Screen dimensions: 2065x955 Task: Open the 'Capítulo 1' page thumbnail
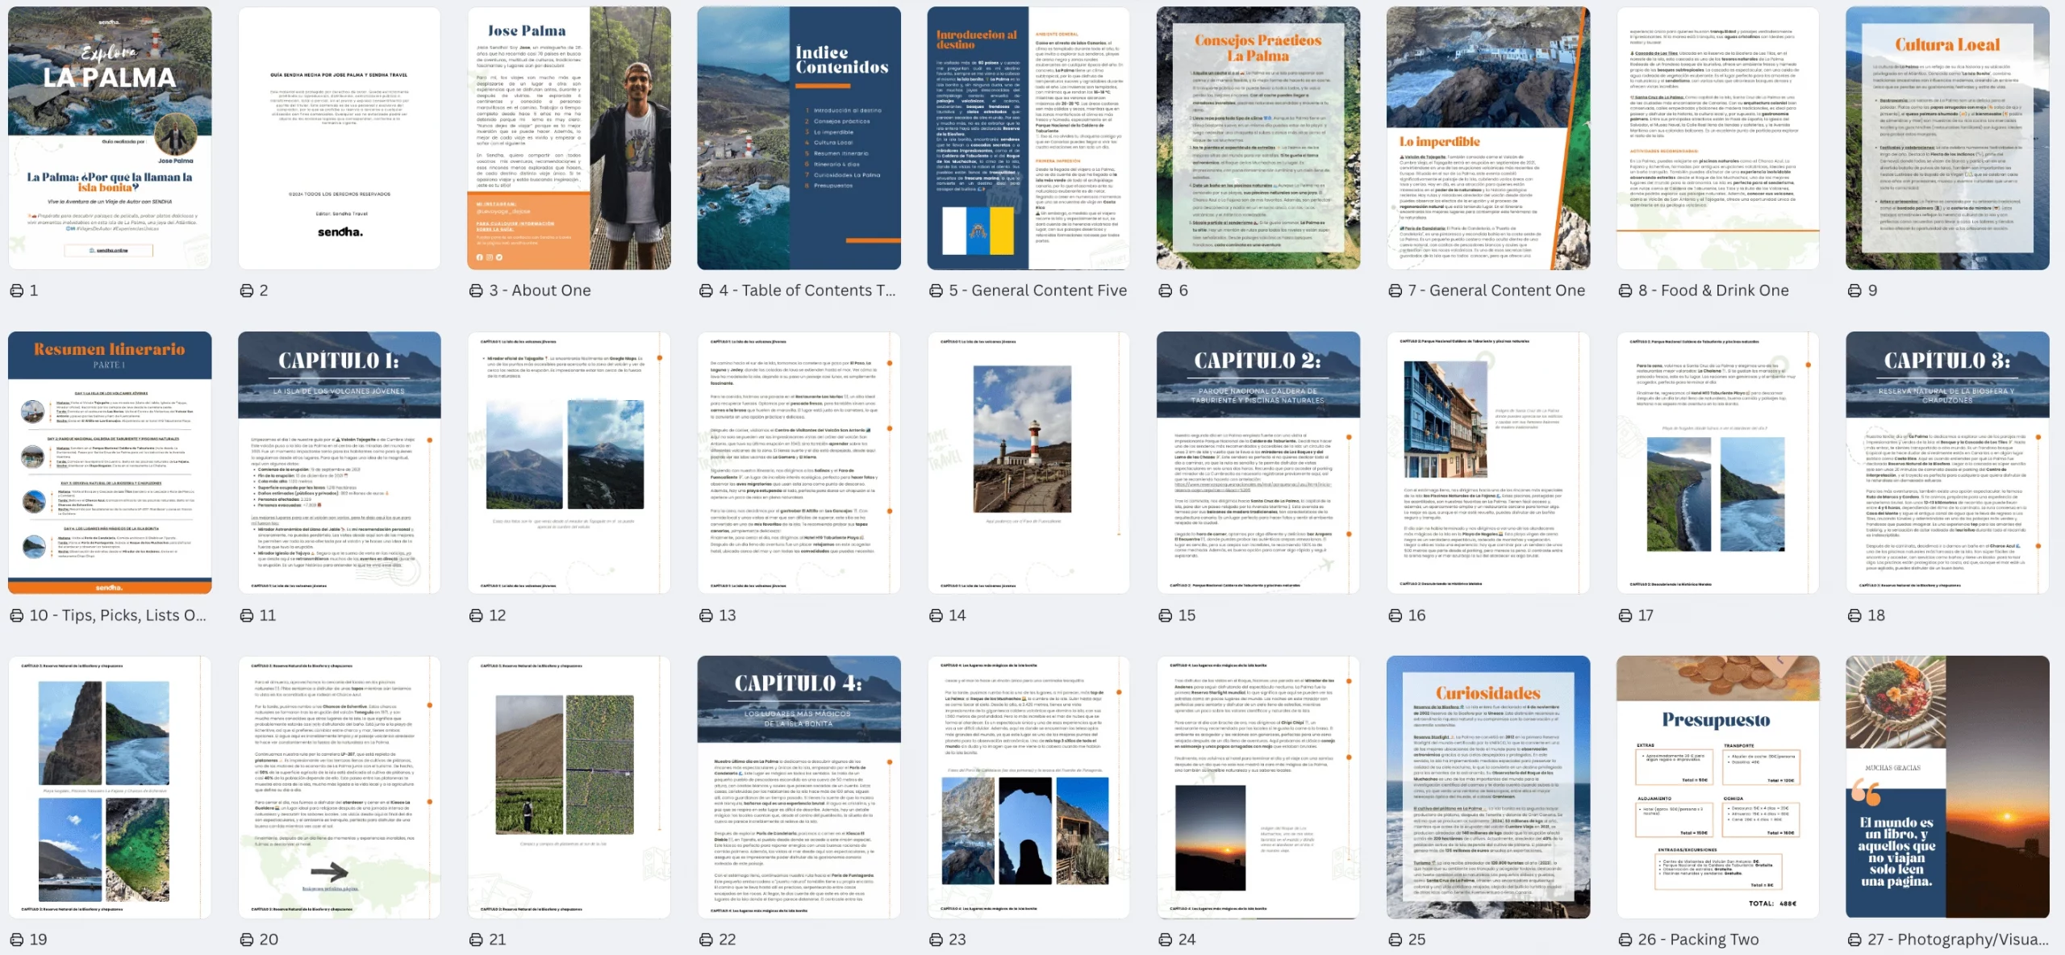[x=339, y=462]
